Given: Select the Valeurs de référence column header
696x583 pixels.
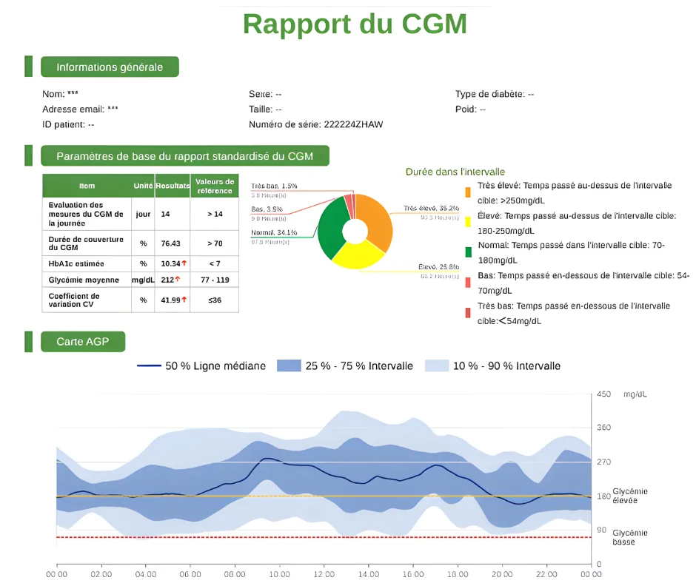Looking at the screenshot, I should click(x=214, y=186).
